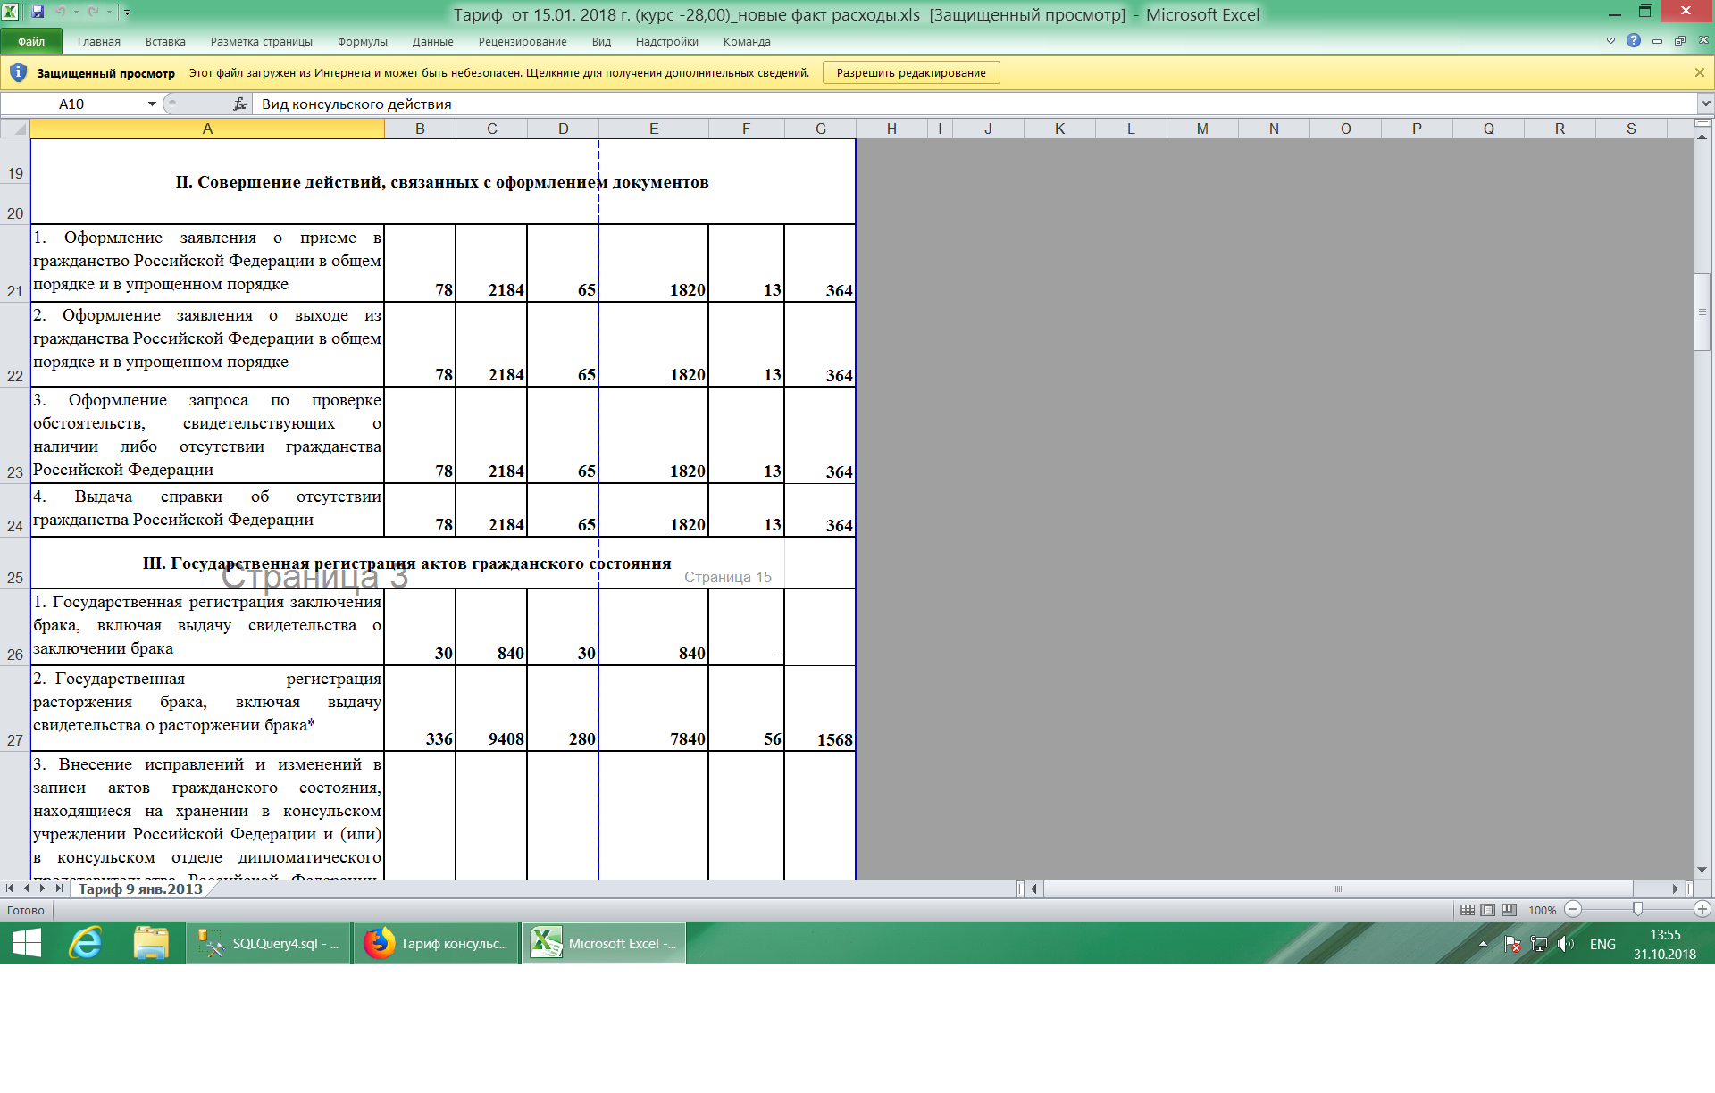Switch to Page Break Preview view
Screen dimensions: 1715x1093
(1509, 910)
